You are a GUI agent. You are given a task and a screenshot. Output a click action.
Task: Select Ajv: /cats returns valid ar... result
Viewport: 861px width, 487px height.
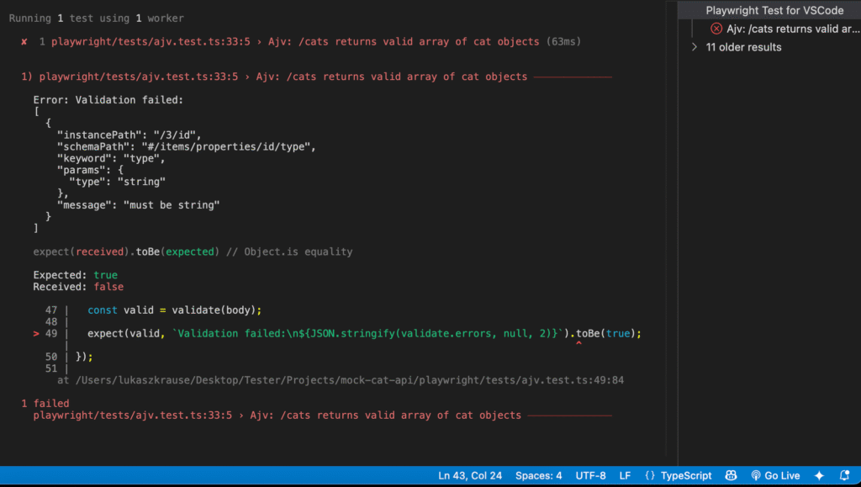[793, 29]
